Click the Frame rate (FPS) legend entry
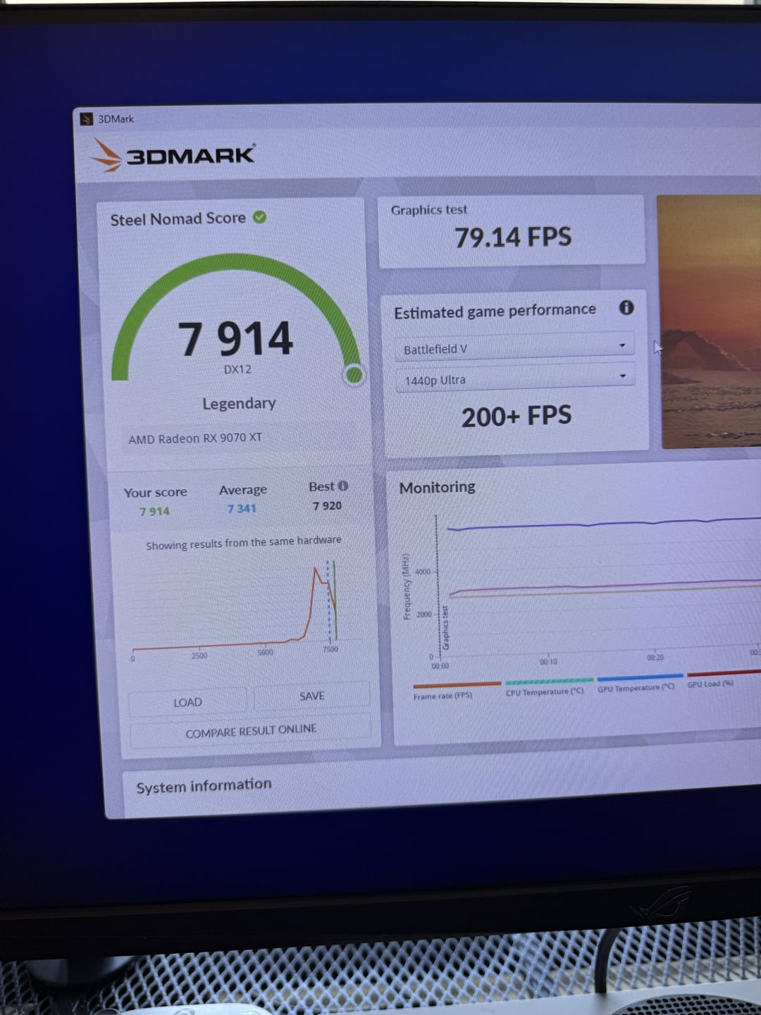 pyautogui.click(x=456, y=690)
